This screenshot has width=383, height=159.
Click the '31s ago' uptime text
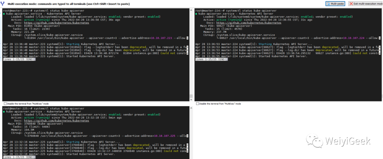pyautogui.click(x=306, y=20)
